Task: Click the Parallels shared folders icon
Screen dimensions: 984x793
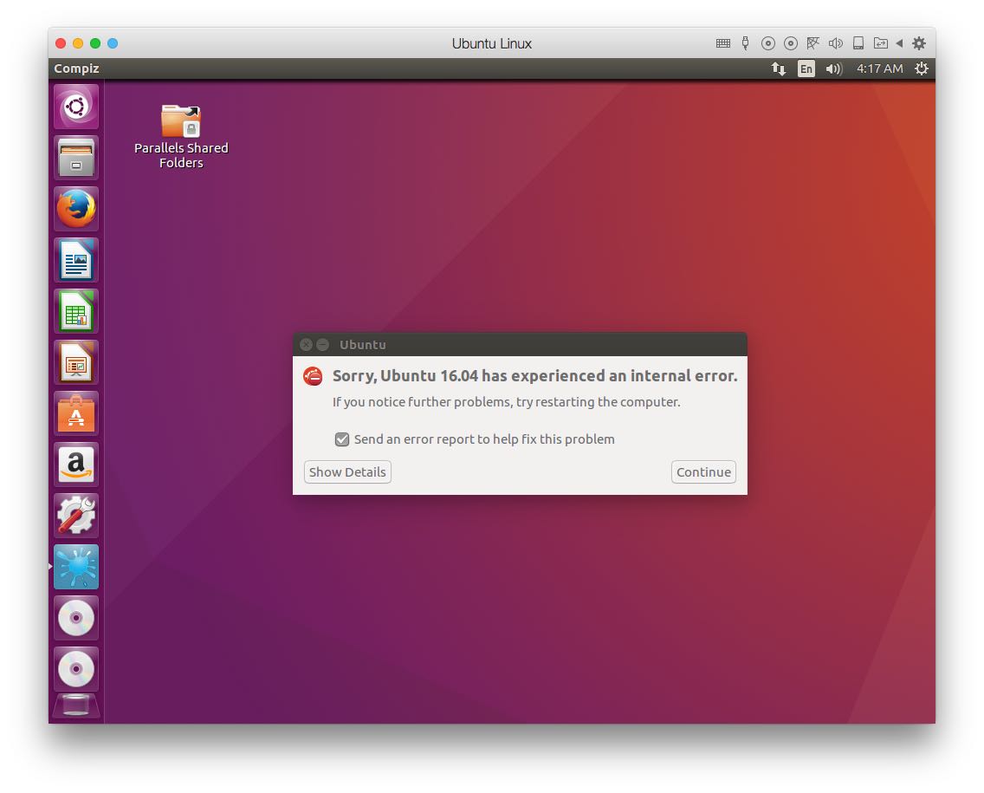Action: coord(880,43)
